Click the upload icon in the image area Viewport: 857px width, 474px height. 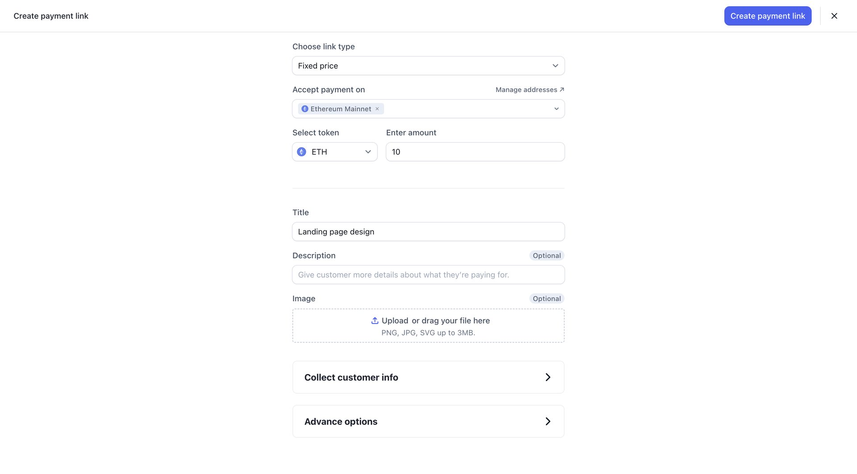click(x=374, y=320)
